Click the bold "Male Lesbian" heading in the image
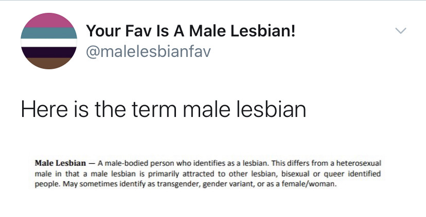The image size is (426, 217). (x=60, y=163)
